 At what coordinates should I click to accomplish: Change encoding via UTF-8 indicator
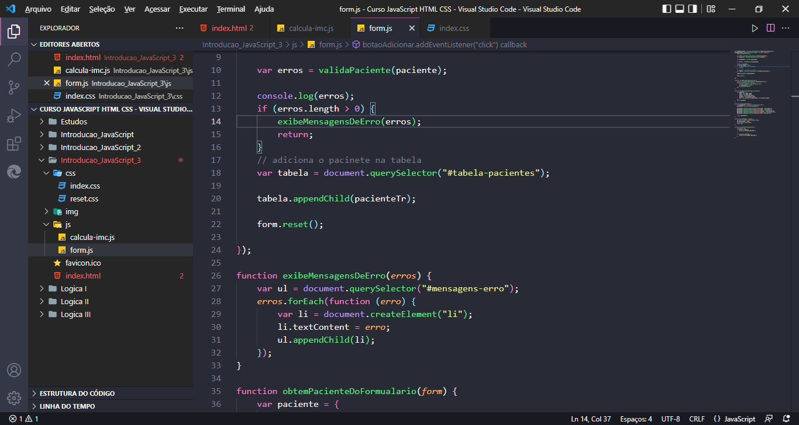tap(670, 419)
